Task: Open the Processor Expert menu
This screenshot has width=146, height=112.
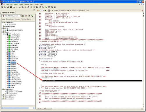Action: click(x=29, y=4)
